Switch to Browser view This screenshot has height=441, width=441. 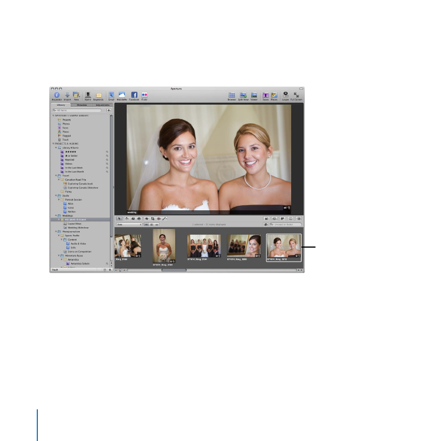232,96
